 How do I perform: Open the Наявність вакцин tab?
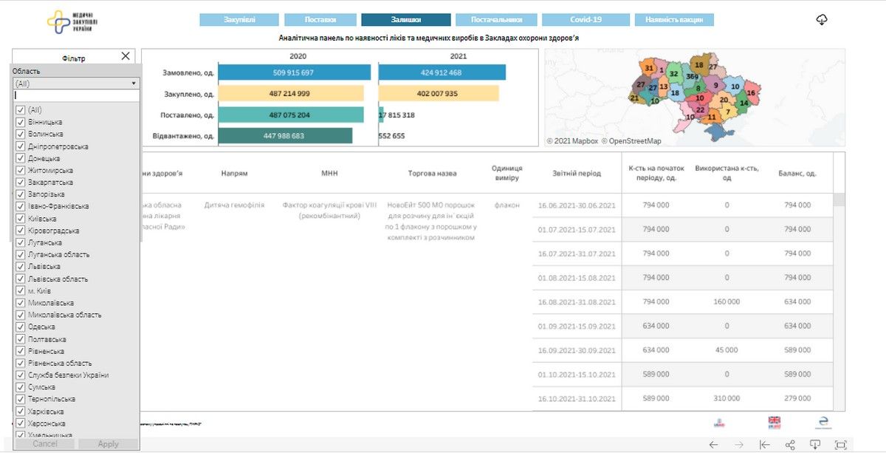point(674,20)
